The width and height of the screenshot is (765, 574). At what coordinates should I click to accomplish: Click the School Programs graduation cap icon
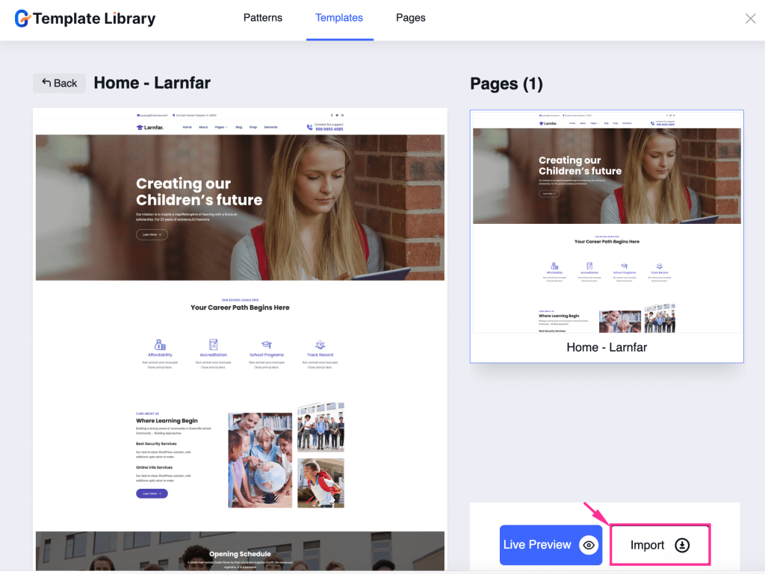[x=266, y=343]
